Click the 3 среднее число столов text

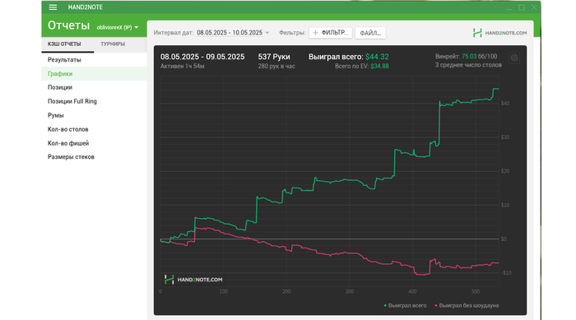click(x=468, y=65)
